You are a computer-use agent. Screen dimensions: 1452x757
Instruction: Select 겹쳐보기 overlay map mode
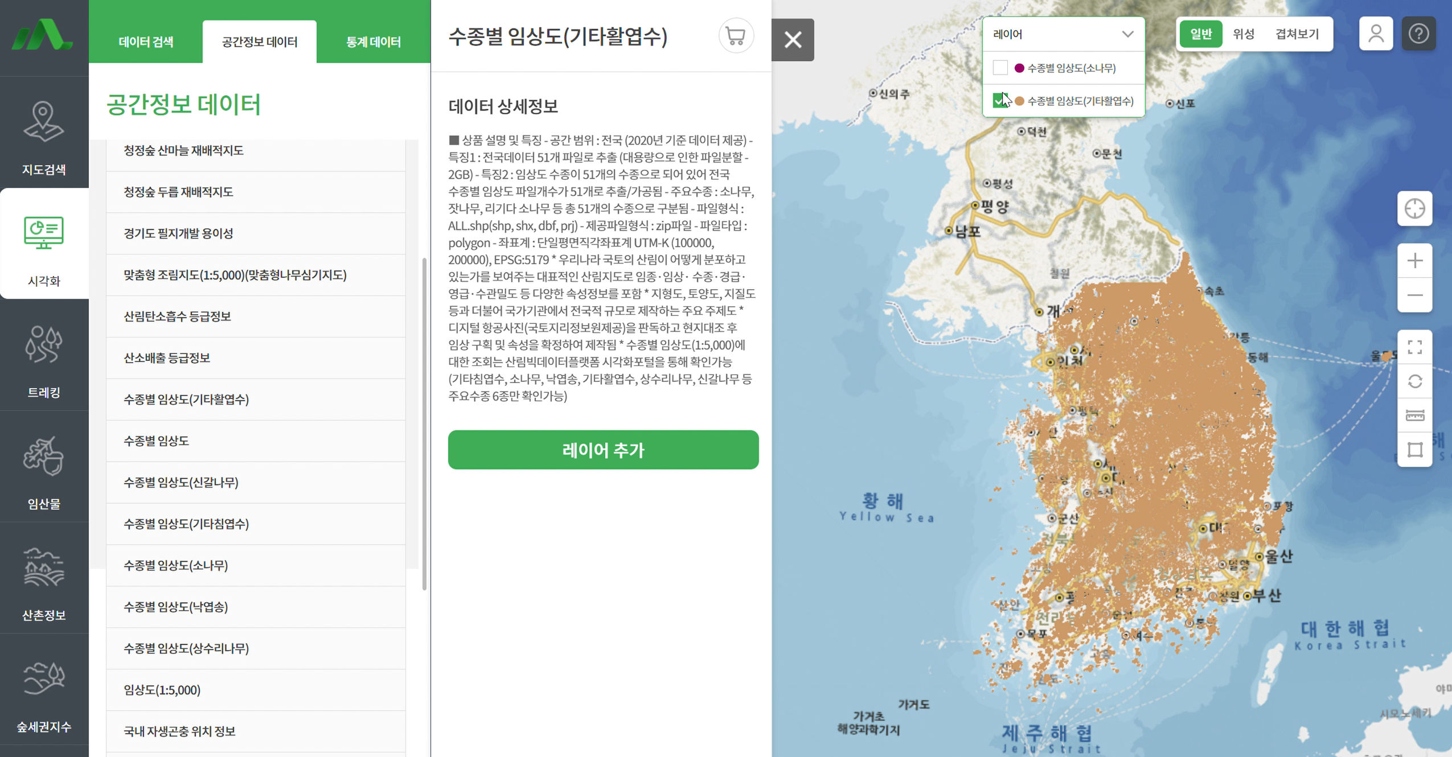(x=1297, y=34)
